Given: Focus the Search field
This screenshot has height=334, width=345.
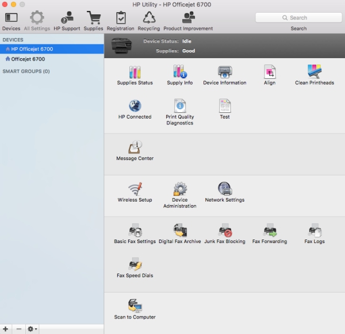Looking at the screenshot, I should [298, 18].
